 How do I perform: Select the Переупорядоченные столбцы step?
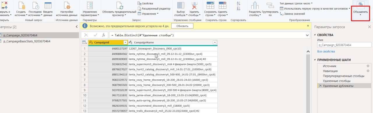(x=344, y=76)
